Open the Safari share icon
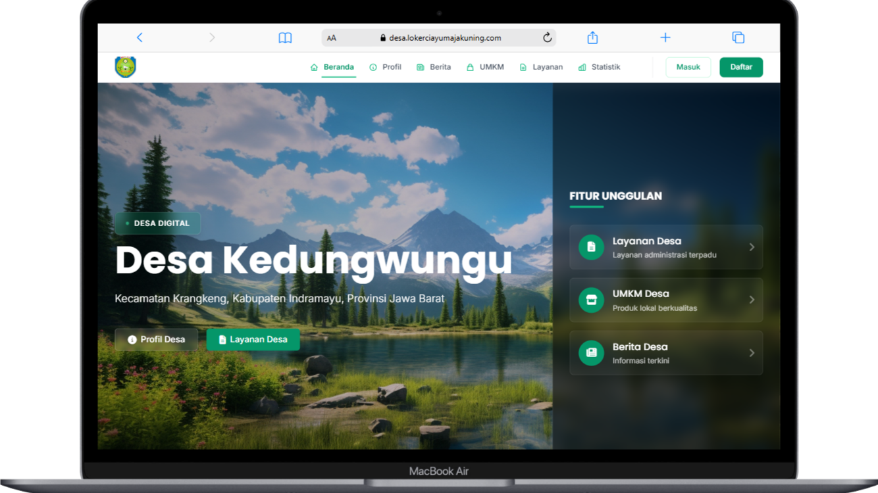The image size is (878, 493). coord(592,37)
